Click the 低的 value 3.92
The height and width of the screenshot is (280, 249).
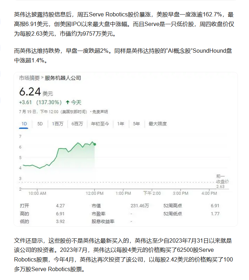click(60, 222)
